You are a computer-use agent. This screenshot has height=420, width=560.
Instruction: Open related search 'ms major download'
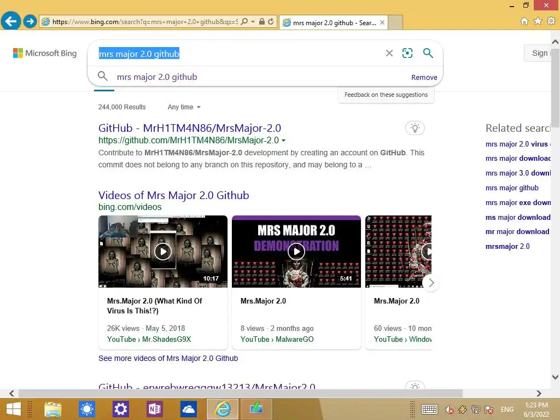(x=518, y=217)
